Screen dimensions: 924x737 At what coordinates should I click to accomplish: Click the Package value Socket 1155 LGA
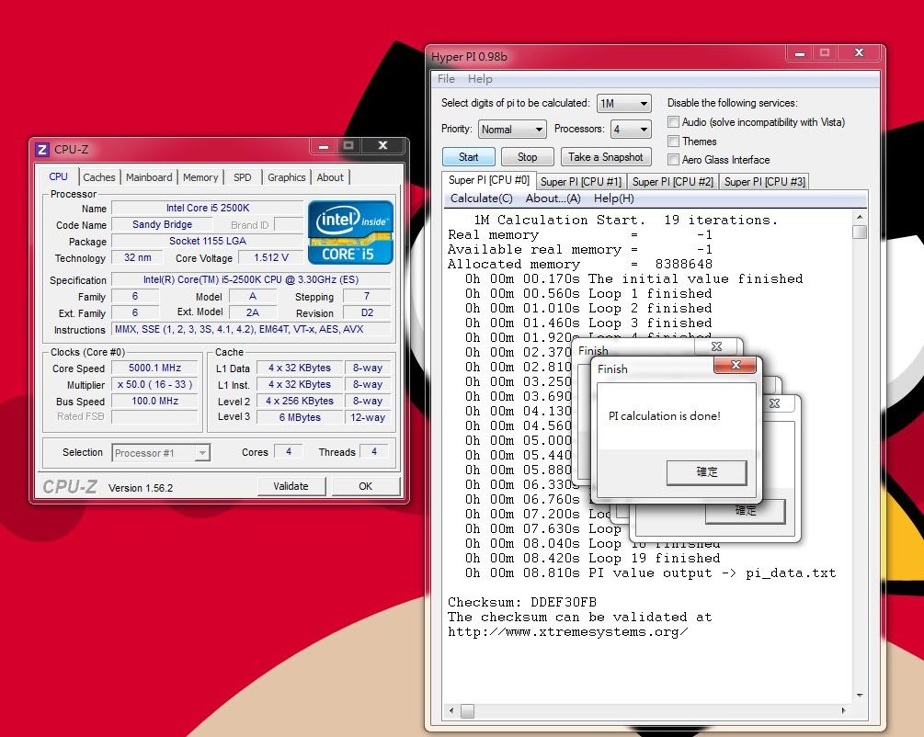point(208,241)
